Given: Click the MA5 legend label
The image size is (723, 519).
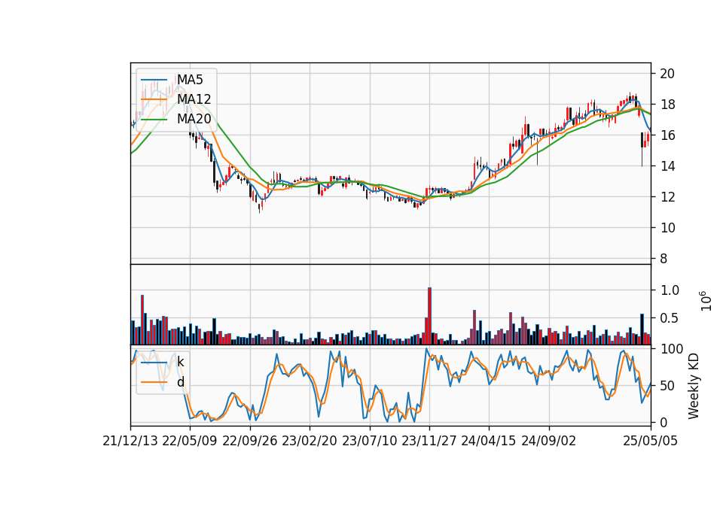Looking at the screenshot, I should 190,80.
